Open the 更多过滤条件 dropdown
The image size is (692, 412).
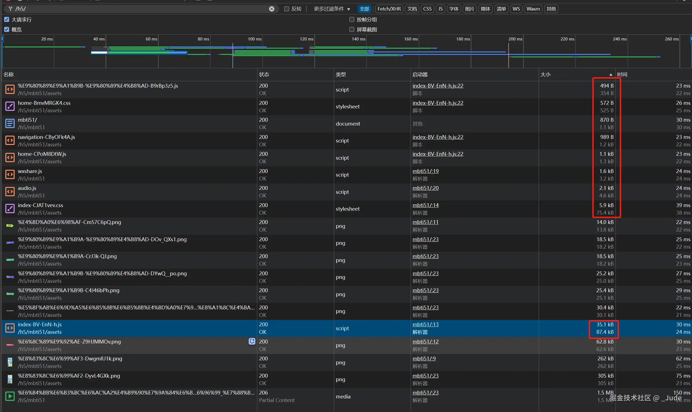pos(332,9)
